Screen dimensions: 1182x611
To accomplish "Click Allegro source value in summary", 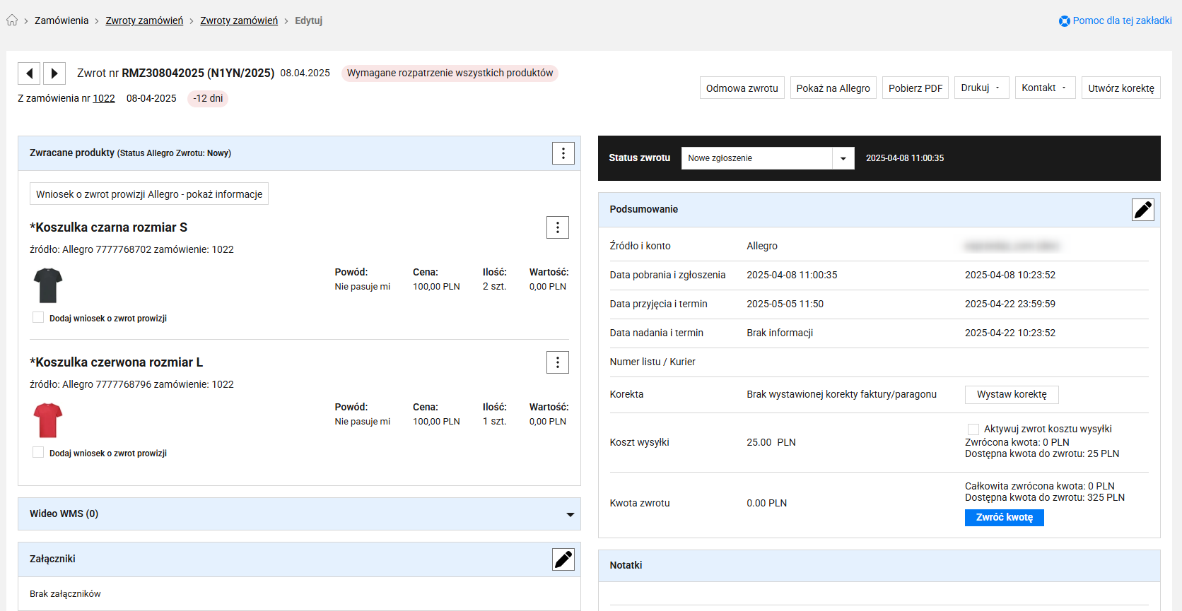I will click(x=762, y=246).
